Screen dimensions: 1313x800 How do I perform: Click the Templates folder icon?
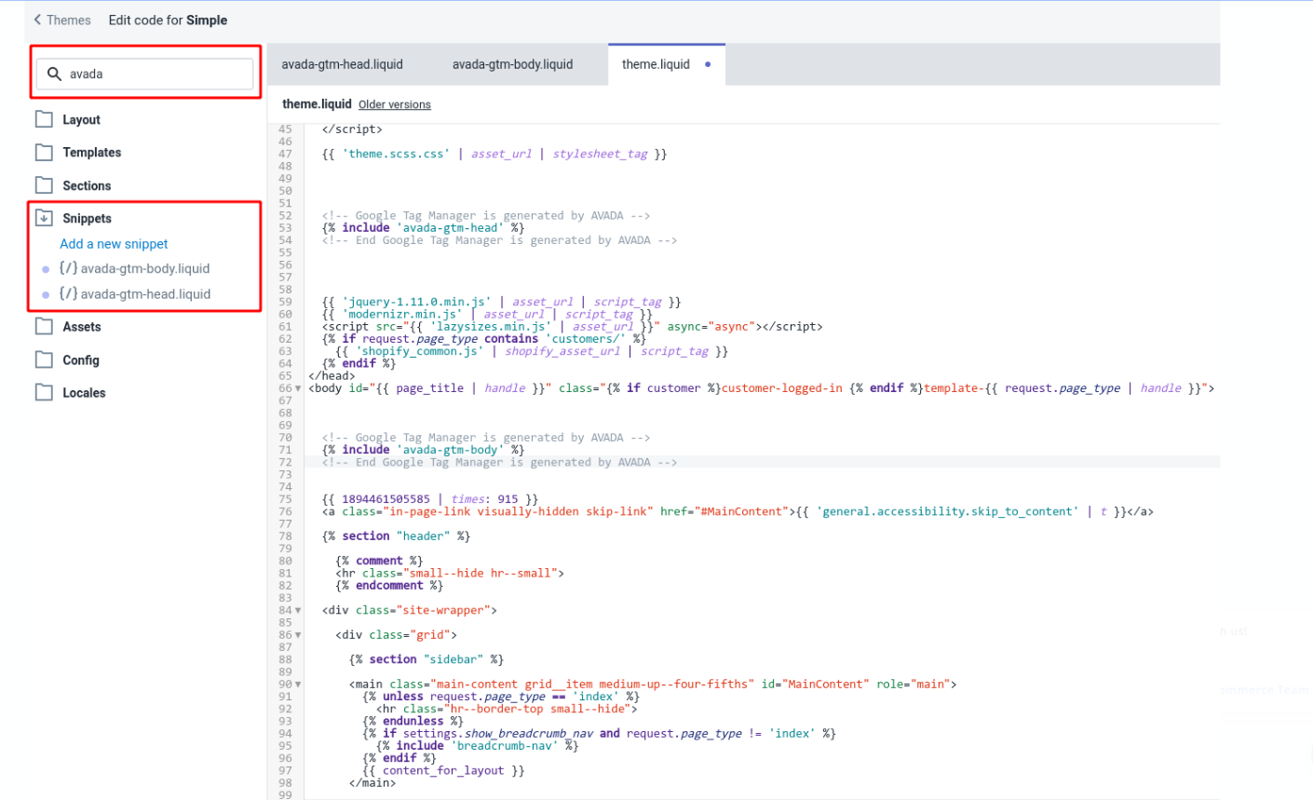tap(44, 152)
